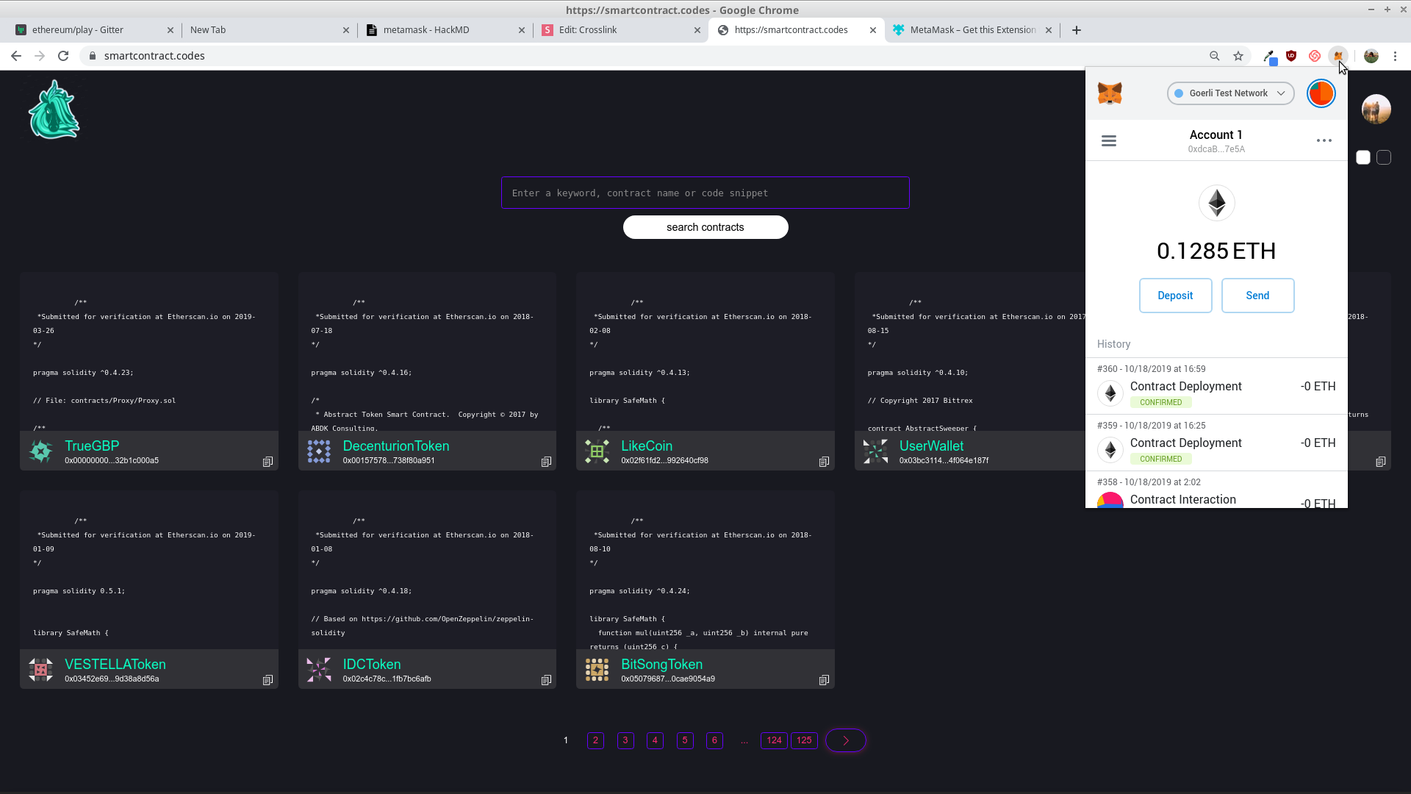Screen dimensions: 1411x794
Task: Open Chrome three-dot menu
Action: [x=1395, y=56]
